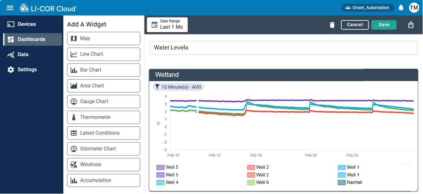Click the Water Levels dashboard name field

coord(283,48)
